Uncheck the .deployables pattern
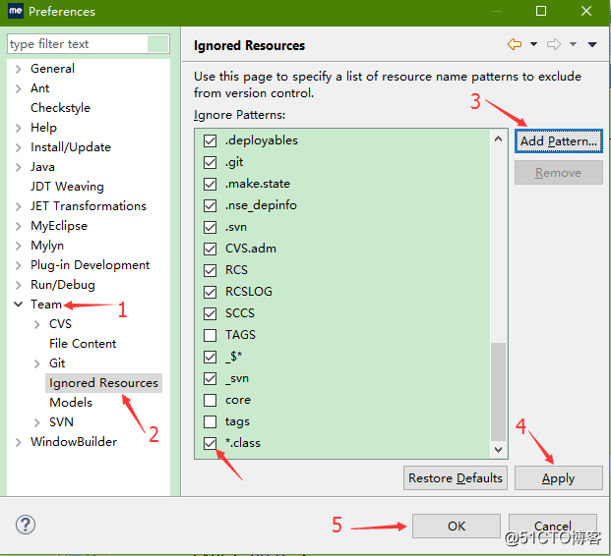Screen dimensions: 611x556 pyautogui.click(x=210, y=140)
